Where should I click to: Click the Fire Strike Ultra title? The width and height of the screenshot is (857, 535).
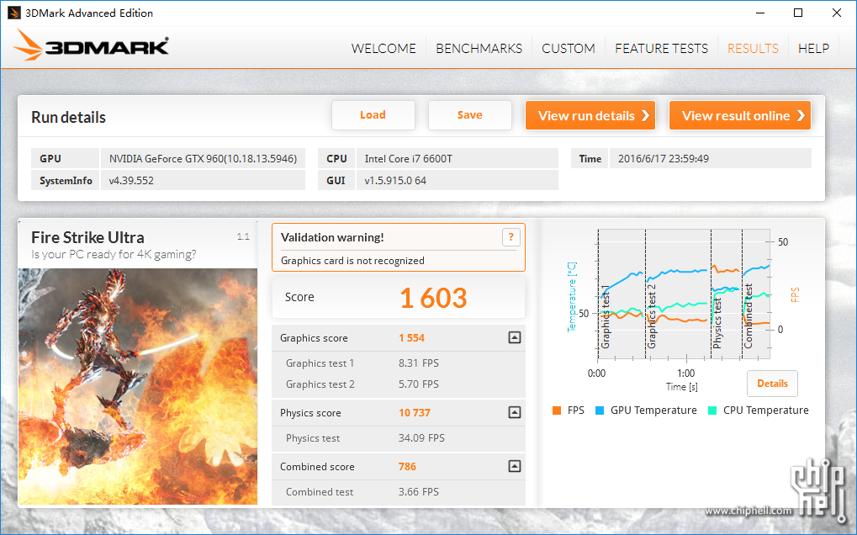87,238
